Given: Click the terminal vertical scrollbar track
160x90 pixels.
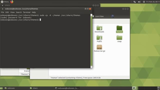Looking at the screenshot, I should tap(91, 41).
